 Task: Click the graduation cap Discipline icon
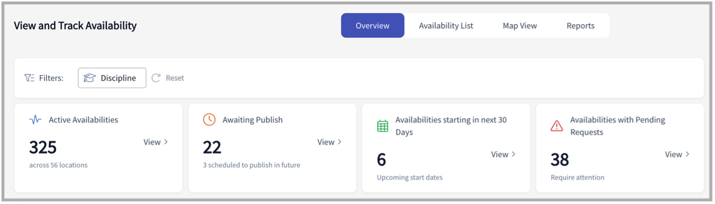click(89, 78)
